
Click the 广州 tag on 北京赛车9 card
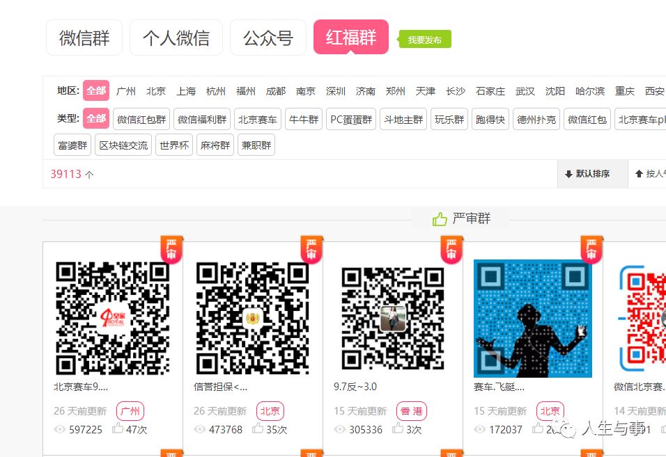pyautogui.click(x=130, y=411)
